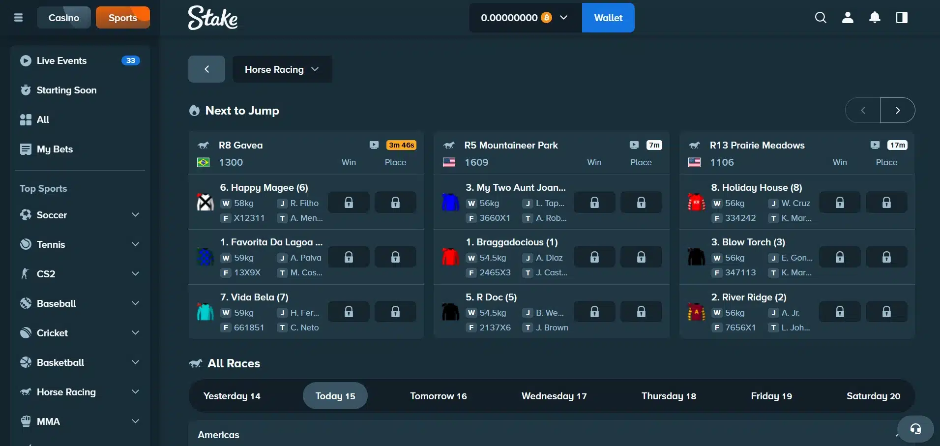940x446 pixels.
Task: Click the search magnifier icon
Action: point(821,18)
